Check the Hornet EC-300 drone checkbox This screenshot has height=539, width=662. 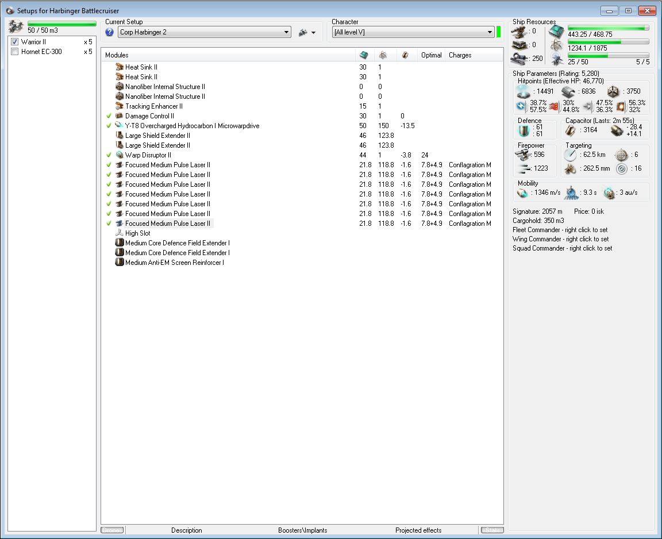[x=15, y=52]
